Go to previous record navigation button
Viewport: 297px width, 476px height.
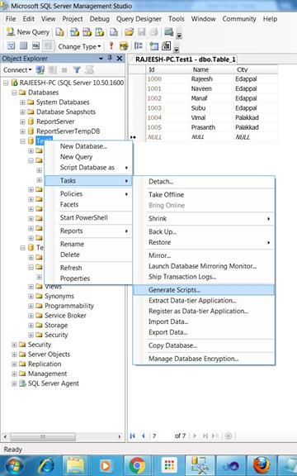coord(143,436)
